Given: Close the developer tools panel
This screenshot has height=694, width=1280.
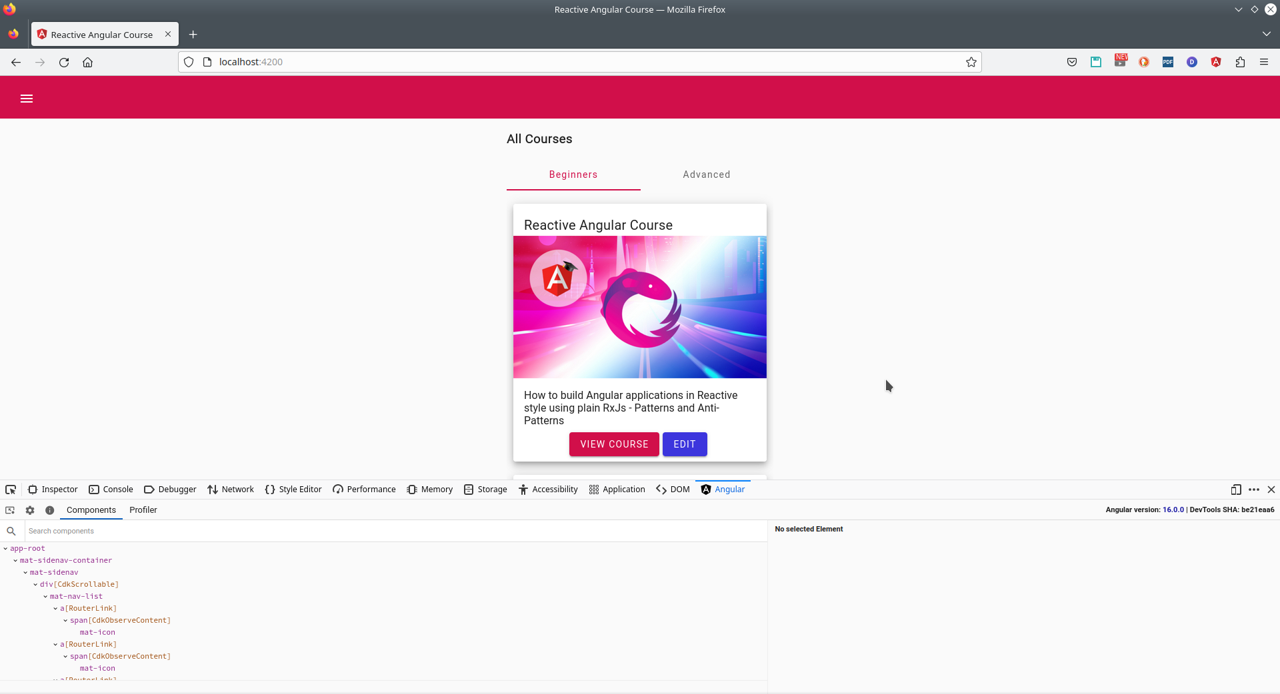Looking at the screenshot, I should click(1271, 490).
